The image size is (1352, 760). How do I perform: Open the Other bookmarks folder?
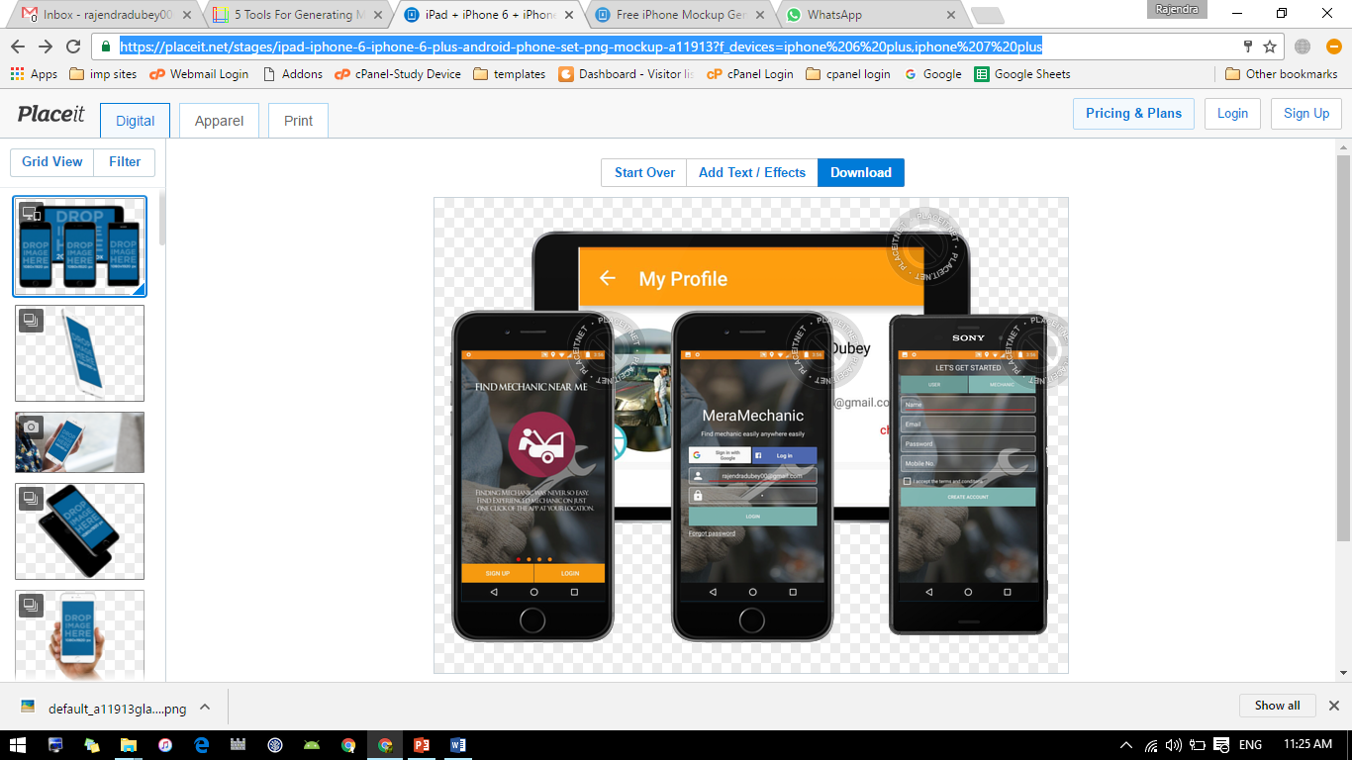[x=1282, y=74]
